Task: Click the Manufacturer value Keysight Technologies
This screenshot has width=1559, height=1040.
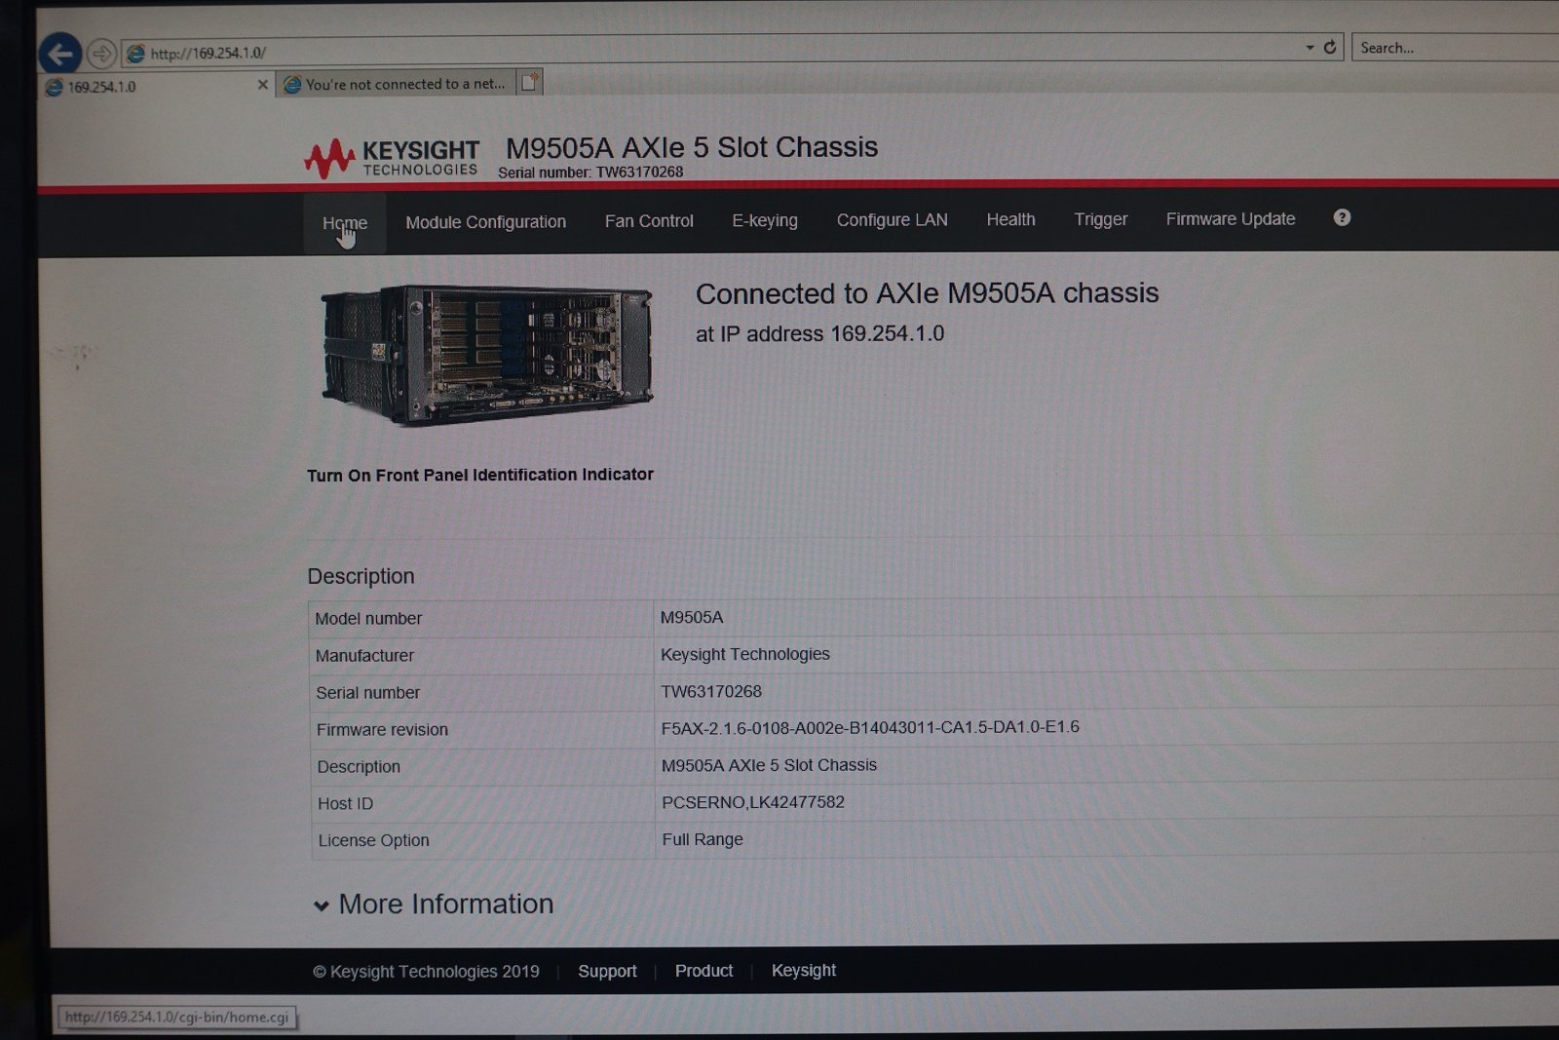Action: tap(745, 654)
